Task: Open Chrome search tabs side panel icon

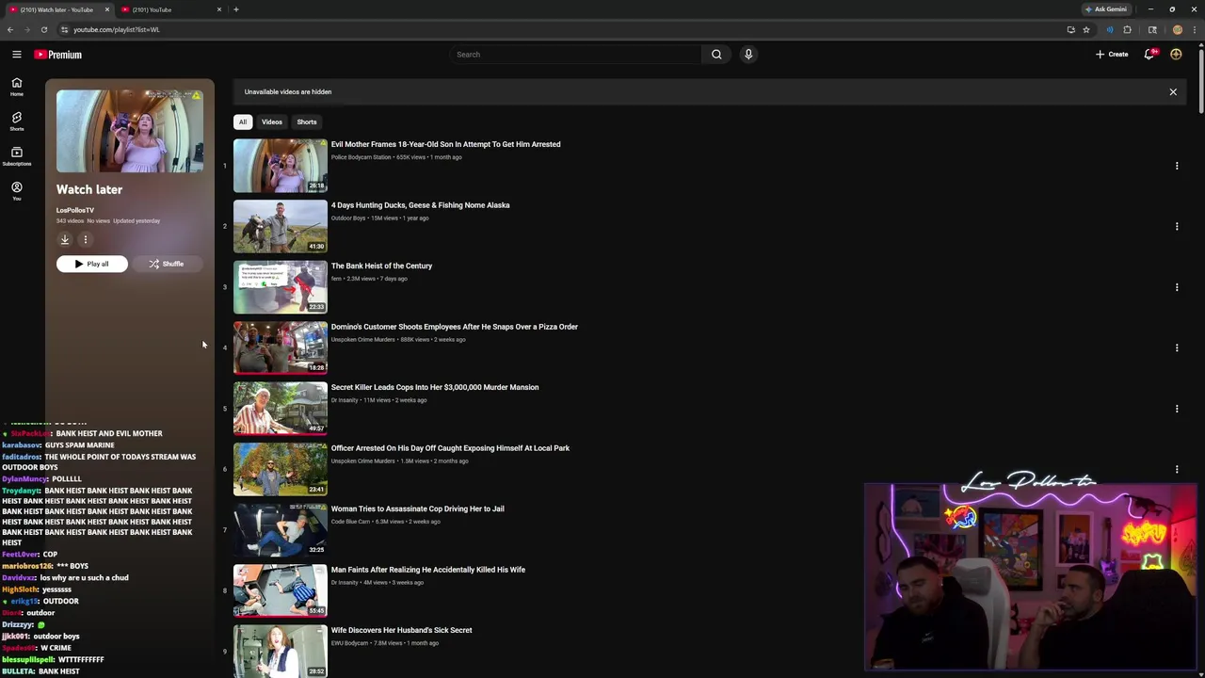Action: pyautogui.click(x=1152, y=29)
